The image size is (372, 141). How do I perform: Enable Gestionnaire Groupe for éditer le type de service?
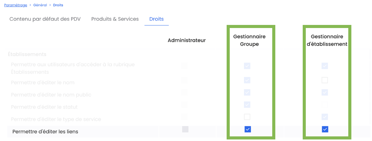point(247,117)
